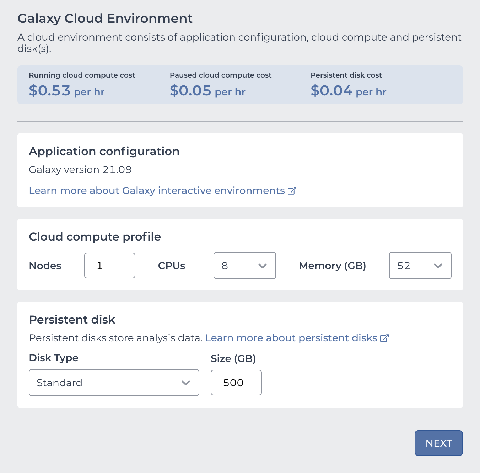Click external-link icon after Galaxy interactive environments
The width and height of the screenshot is (480, 473).
pyautogui.click(x=292, y=191)
